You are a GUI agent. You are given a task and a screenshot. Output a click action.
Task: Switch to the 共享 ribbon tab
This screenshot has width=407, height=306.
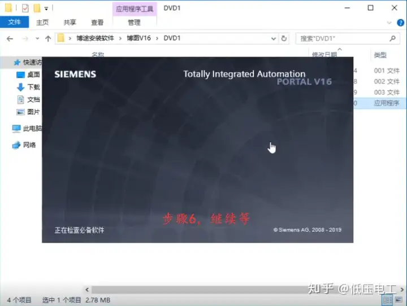(70, 23)
